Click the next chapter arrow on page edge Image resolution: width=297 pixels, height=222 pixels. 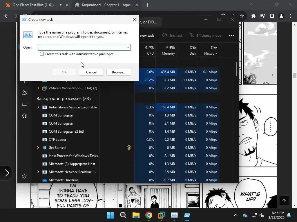coord(6,173)
